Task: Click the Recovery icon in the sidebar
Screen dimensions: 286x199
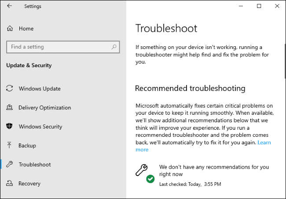Action: 10,184
